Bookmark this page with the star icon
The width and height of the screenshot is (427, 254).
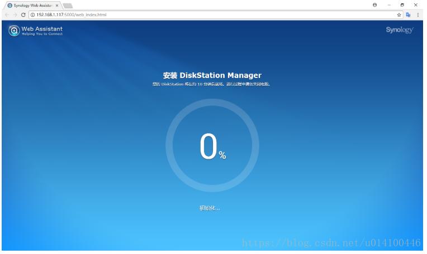pyautogui.click(x=399, y=15)
